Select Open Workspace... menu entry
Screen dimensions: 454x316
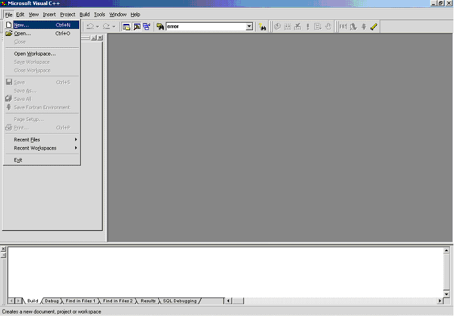click(x=35, y=54)
